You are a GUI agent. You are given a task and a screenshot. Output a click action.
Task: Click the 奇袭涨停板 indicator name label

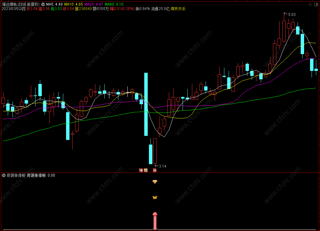pyautogui.click(x=16, y=175)
